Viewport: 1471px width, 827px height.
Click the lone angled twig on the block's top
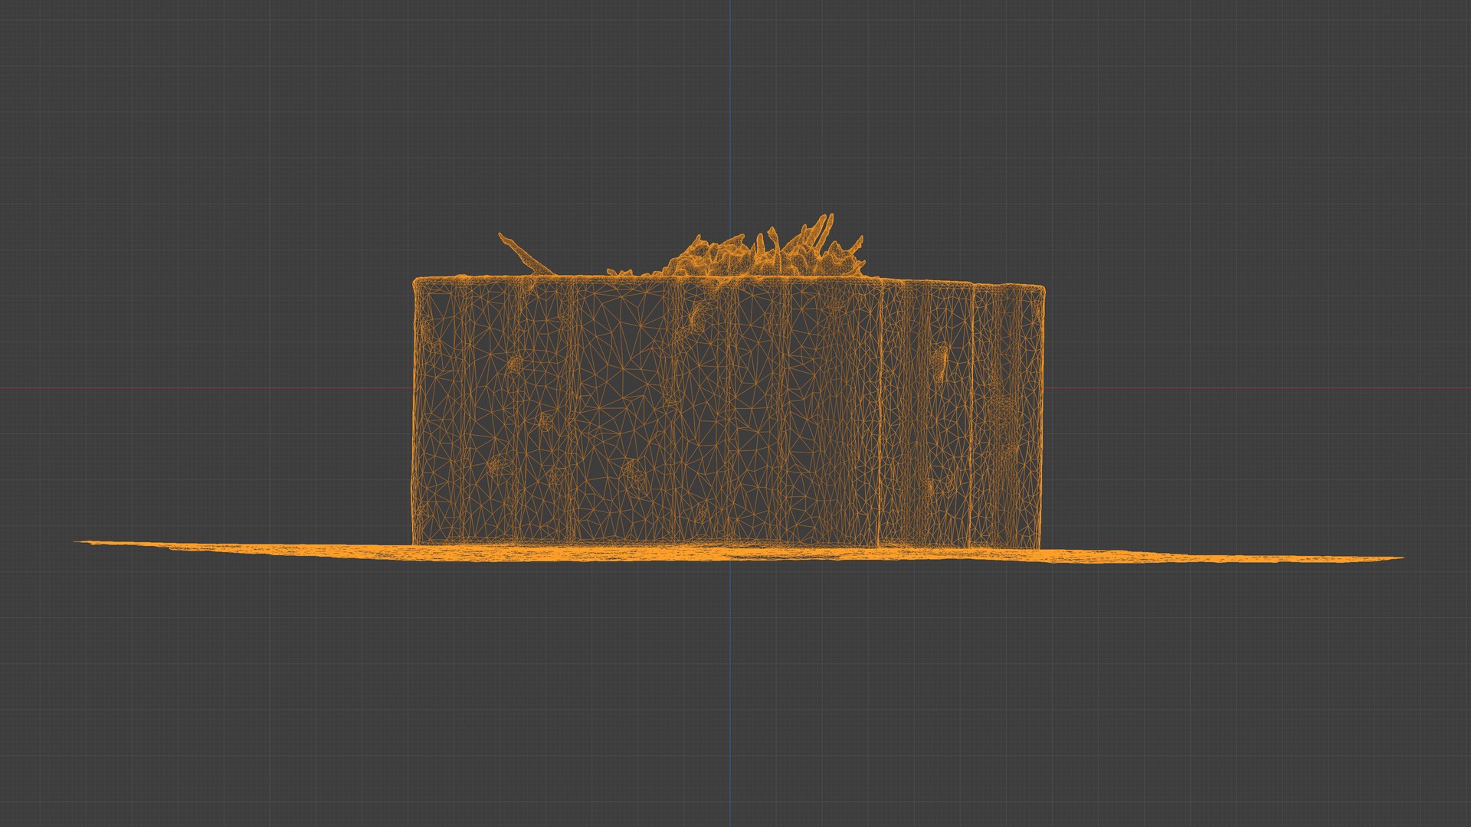click(x=526, y=254)
